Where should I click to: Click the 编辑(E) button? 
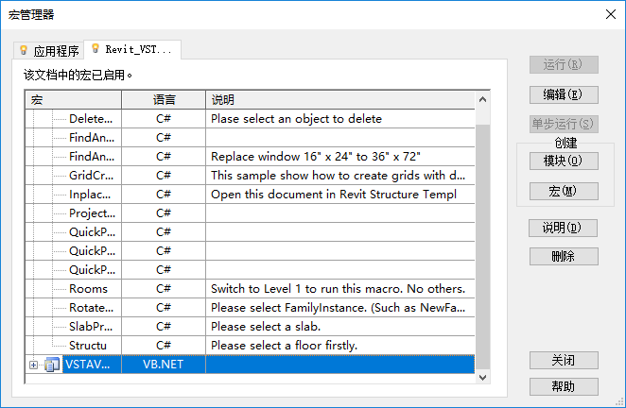[564, 94]
